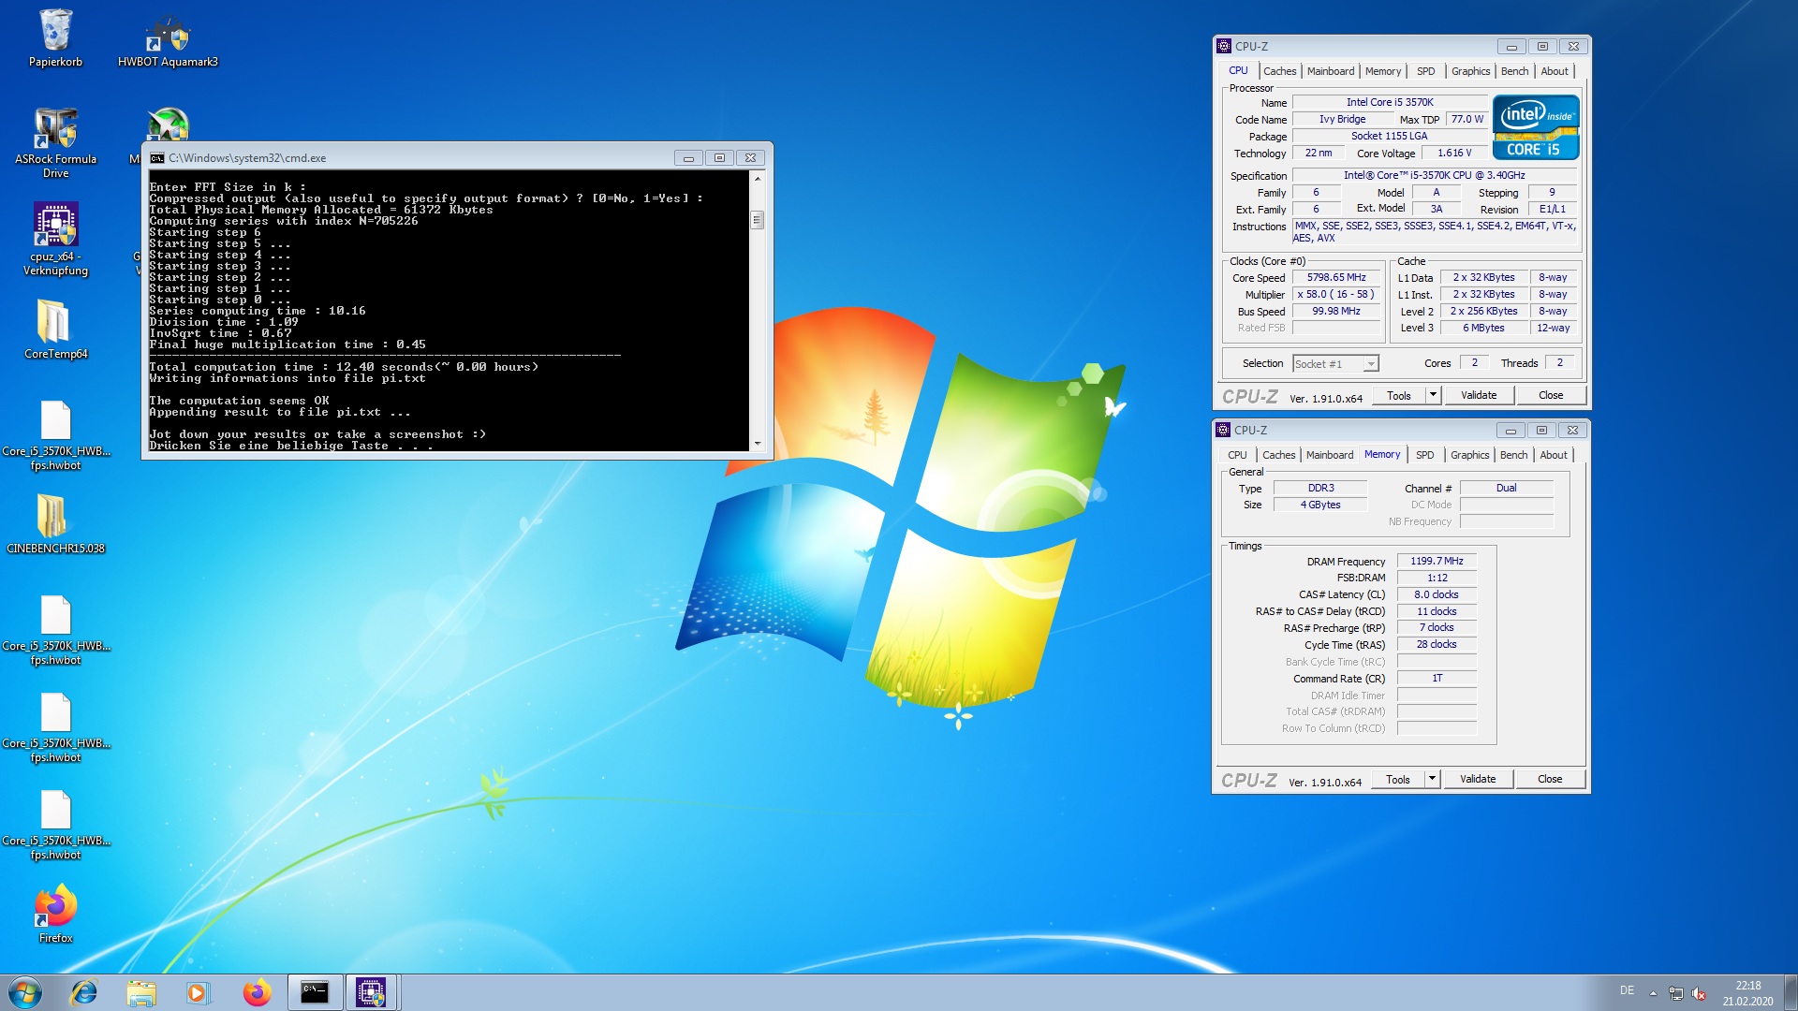This screenshot has height=1011, width=1798.
Task: Click the Multiplier x 58.0 value
Action: (1336, 295)
